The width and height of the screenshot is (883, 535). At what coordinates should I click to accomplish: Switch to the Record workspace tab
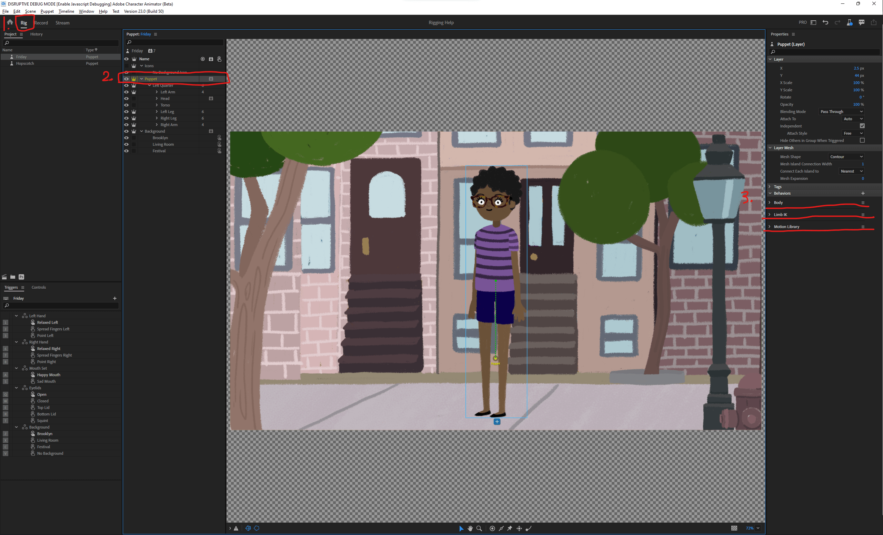pos(41,22)
